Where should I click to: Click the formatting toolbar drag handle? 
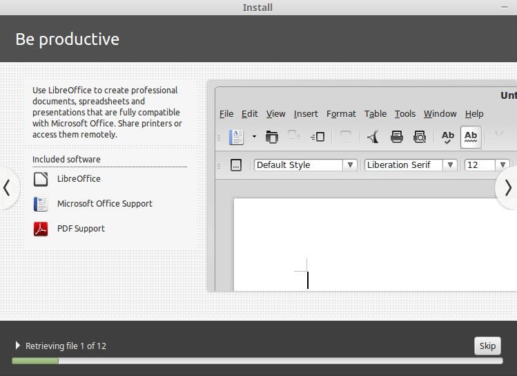[219, 165]
